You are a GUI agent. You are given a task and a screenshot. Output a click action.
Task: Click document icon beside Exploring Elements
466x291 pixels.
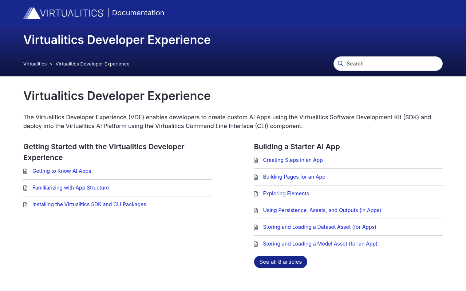coord(256,194)
